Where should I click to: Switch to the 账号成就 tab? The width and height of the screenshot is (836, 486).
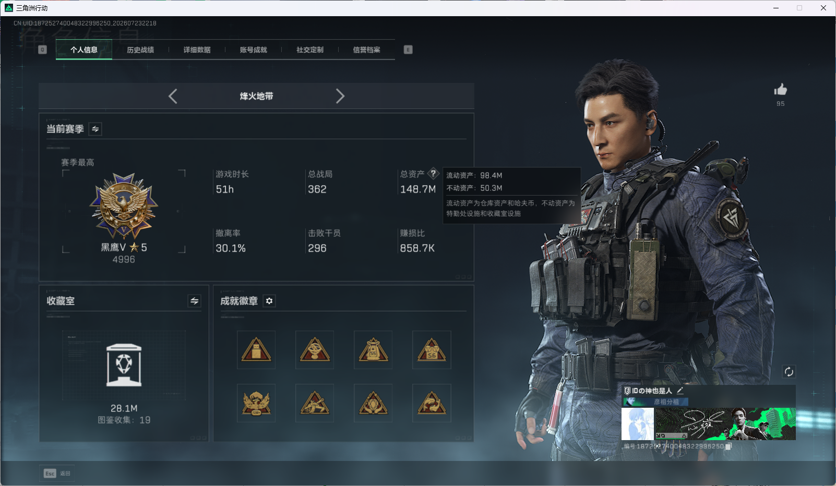click(253, 50)
